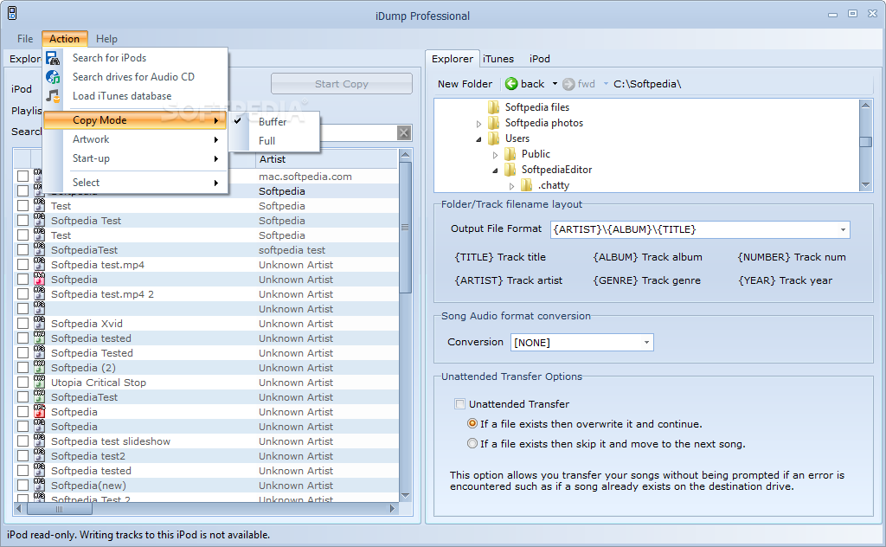Open the Start-up submenu

click(135, 158)
